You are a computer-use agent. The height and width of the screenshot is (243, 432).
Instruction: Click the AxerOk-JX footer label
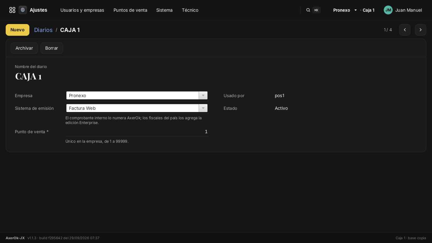(15, 238)
